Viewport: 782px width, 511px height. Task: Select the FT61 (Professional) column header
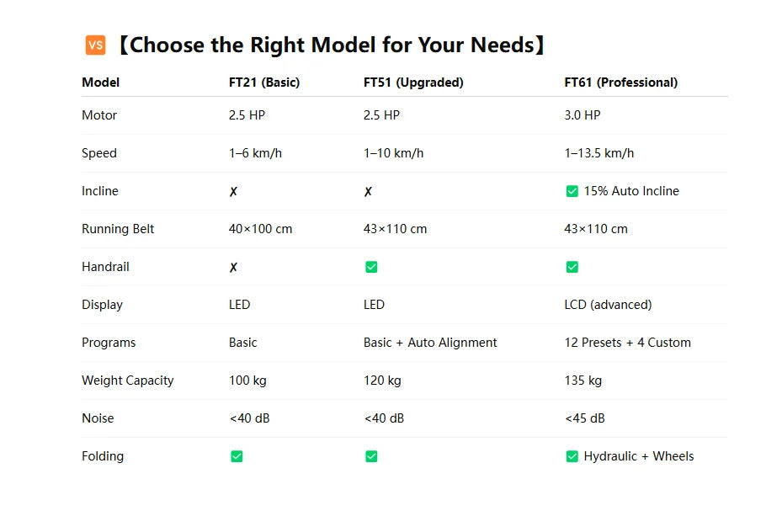coord(620,83)
